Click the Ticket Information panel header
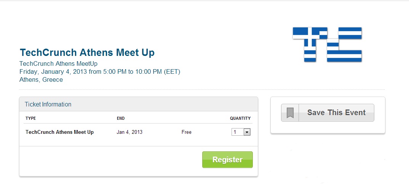Image resolution: width=409 pixels, height=184 pixels. [48, 104]
